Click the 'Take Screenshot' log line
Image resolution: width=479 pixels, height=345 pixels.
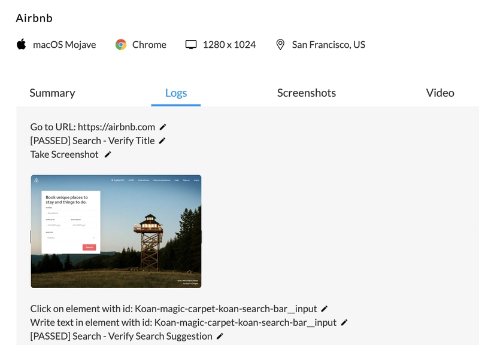point(65,155)
